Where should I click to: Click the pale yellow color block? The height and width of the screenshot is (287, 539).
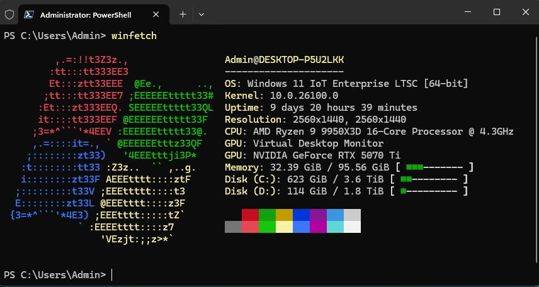tap(284, 227)
